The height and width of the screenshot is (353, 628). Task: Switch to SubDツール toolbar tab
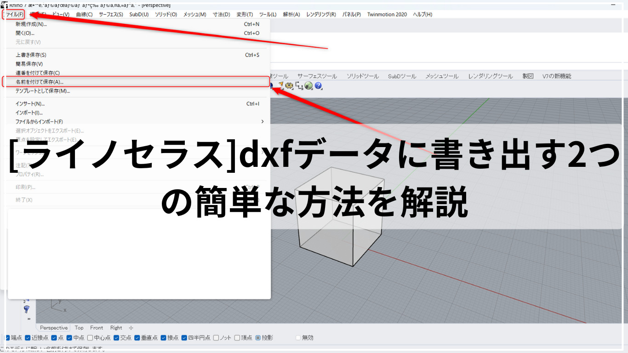tap(402, 76)
